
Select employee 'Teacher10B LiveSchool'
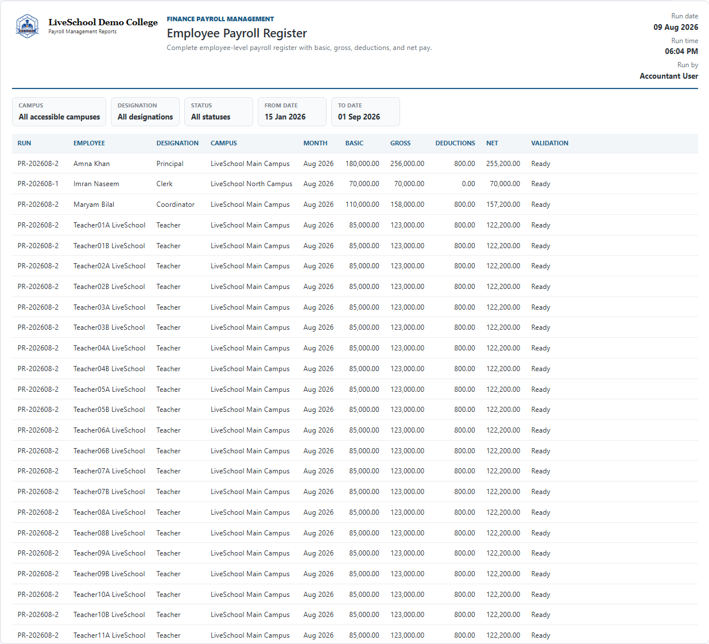point(109,615)
